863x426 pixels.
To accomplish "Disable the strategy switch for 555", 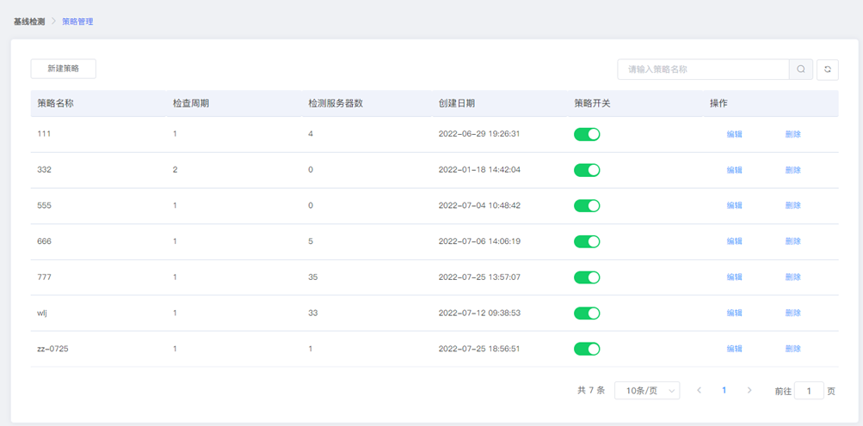I will (587, 205).
